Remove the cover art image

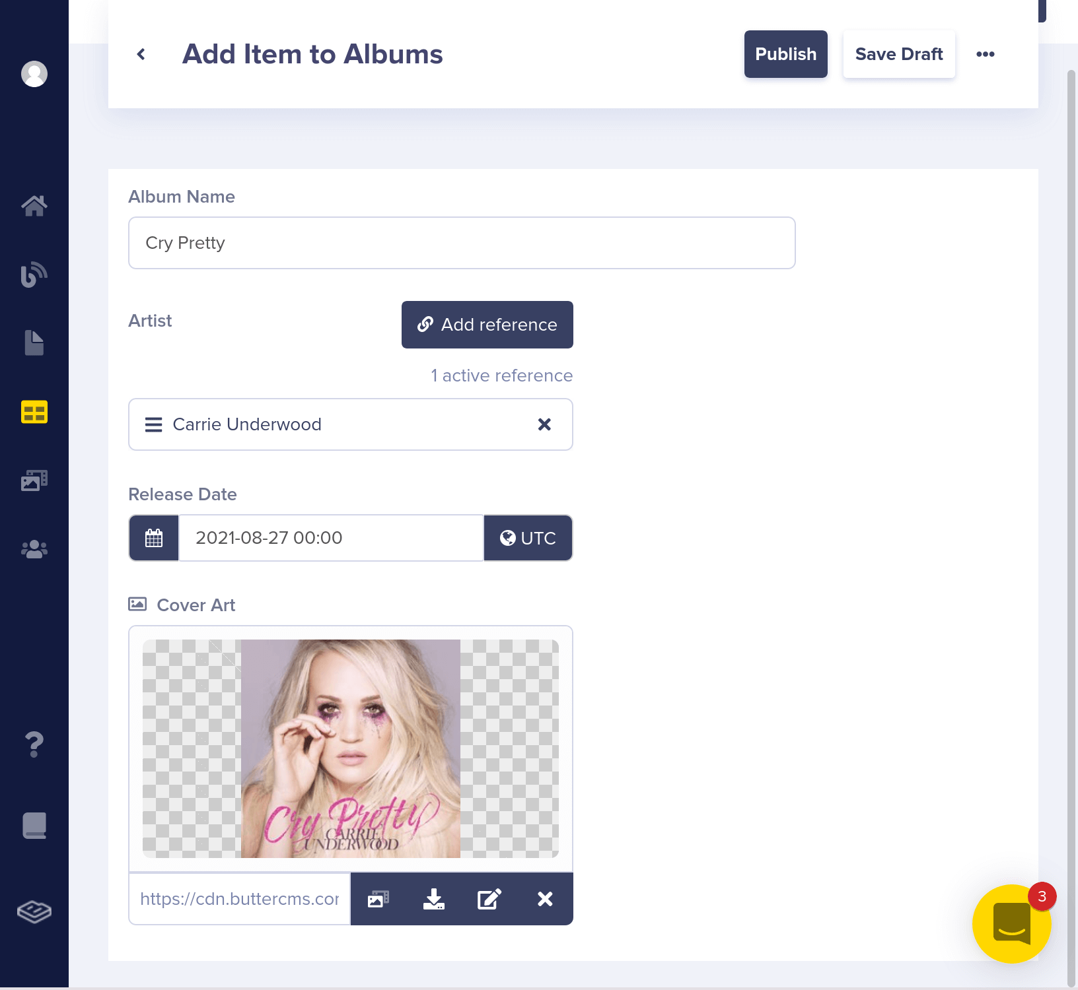point(545,899)
